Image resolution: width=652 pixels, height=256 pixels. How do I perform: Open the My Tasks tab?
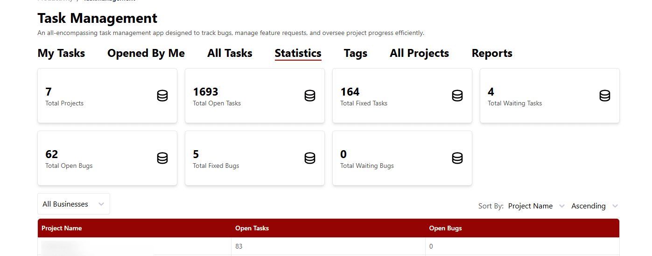pos(61,53)
